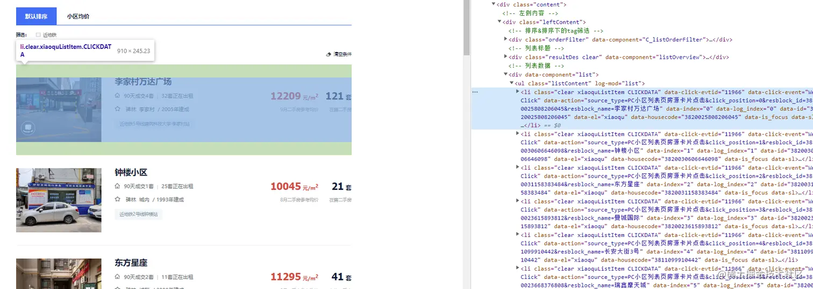Collapse the div leftContent node
The height and width of the screenshot is (289, 813).
click(x=500, y=22)
